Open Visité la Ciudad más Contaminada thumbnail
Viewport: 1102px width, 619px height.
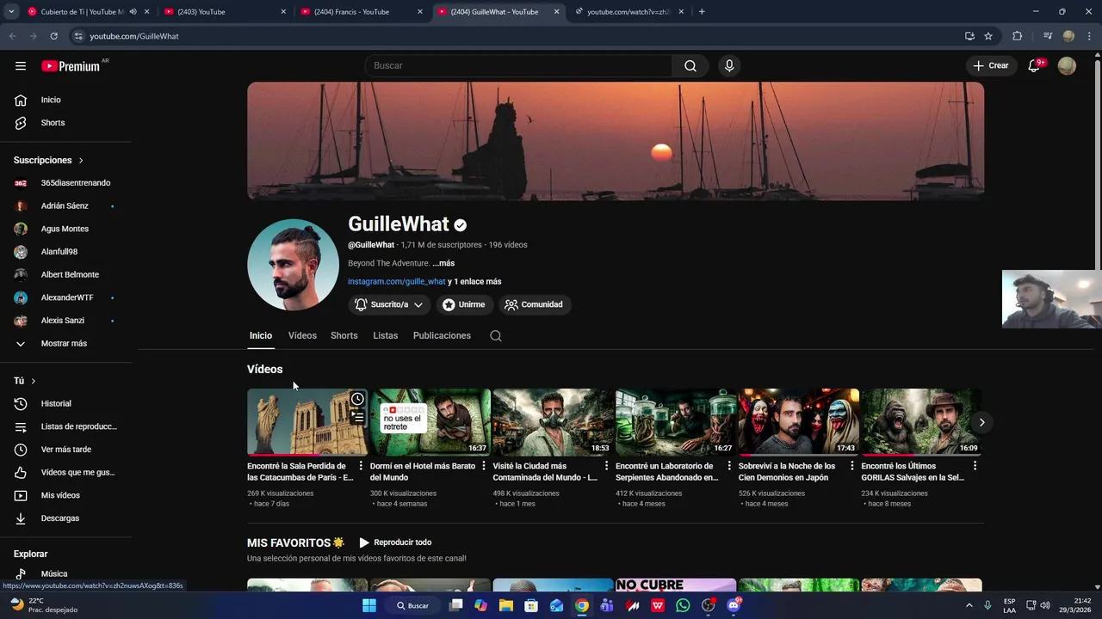(553, 422)
